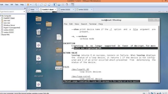Close the first centos 222222 tab
Screen dimensions: 168x94
(x=73, y=9)
